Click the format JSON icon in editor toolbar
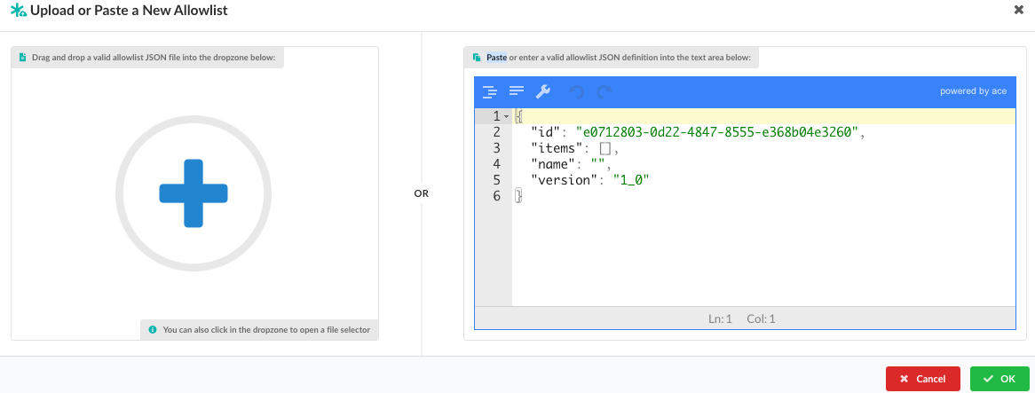 coord(489,91)
